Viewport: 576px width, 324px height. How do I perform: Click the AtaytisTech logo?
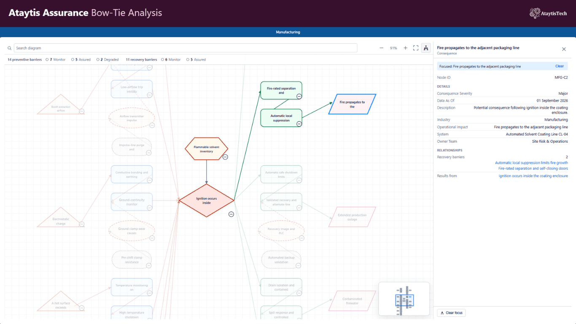(548, 13)
